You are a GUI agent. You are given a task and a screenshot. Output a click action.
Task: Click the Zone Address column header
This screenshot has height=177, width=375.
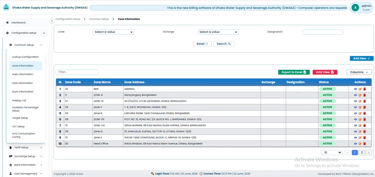click(x=134, y=82)
